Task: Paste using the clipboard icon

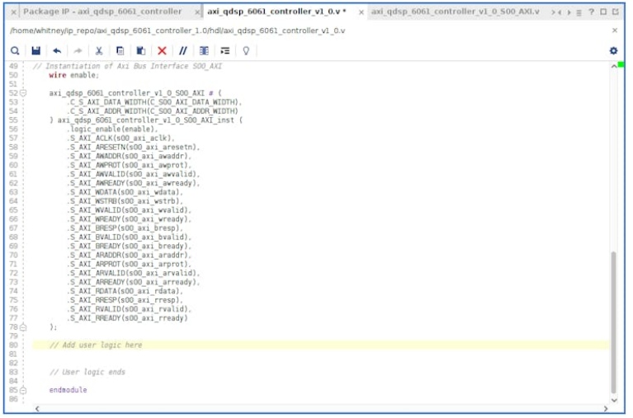Action: (140, 50)
